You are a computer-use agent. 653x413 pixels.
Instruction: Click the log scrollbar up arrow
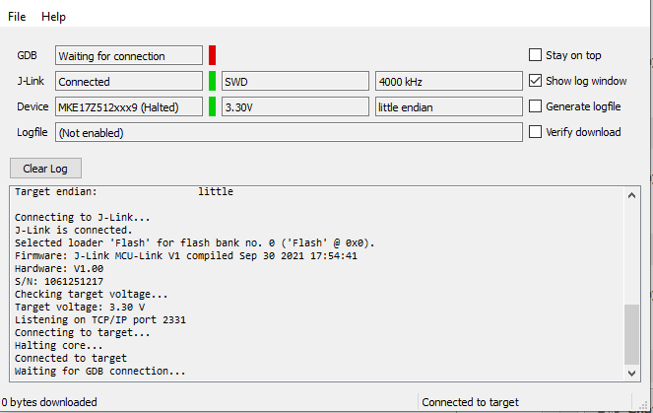pyautogui.click(x=631, y=195)
